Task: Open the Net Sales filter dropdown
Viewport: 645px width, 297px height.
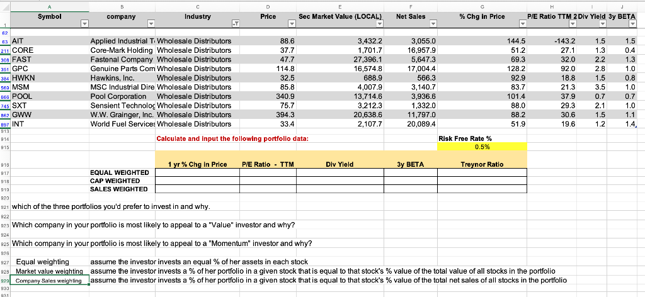Action: (x=433, y=25)
